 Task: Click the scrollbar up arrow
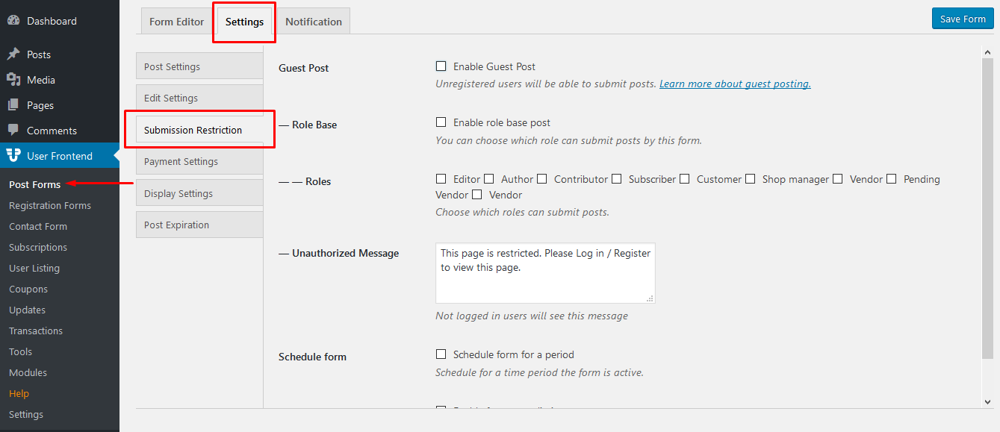click(988, 51)
